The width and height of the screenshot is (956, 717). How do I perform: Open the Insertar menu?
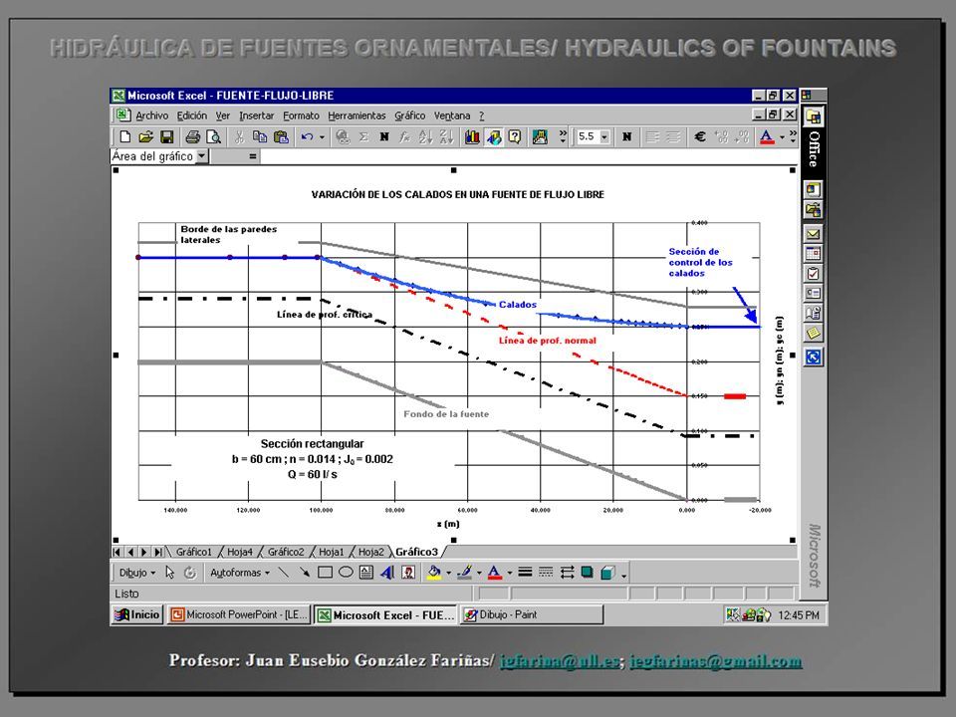pos(257,116)
